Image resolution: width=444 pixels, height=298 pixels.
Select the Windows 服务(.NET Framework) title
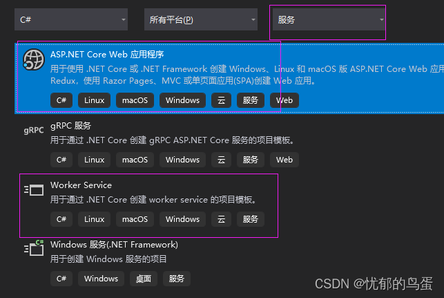point(114,244)
